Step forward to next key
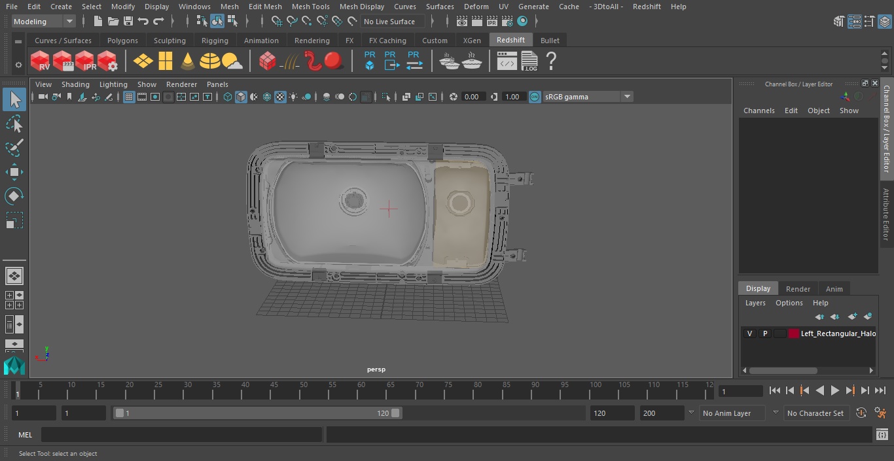The height and width of the screenshot is (461, 894). 849,390
